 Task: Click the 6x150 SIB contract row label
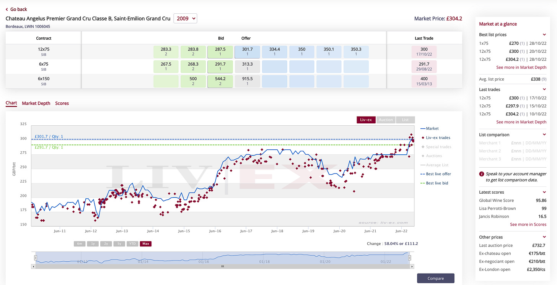(x=44, y=81)
